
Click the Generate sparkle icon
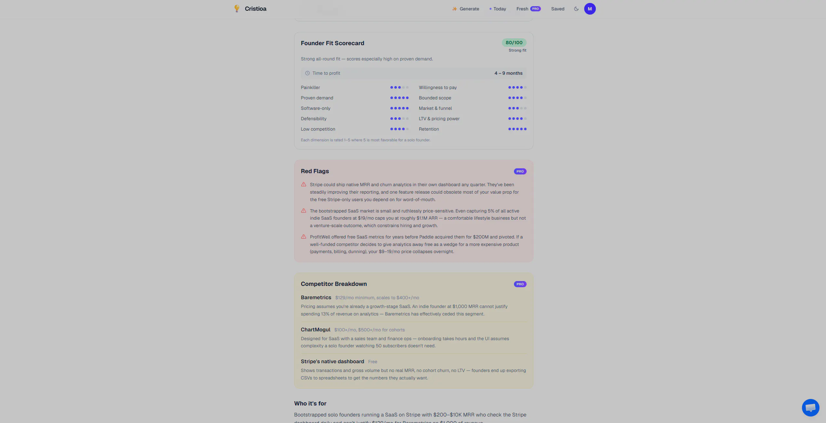454,9
